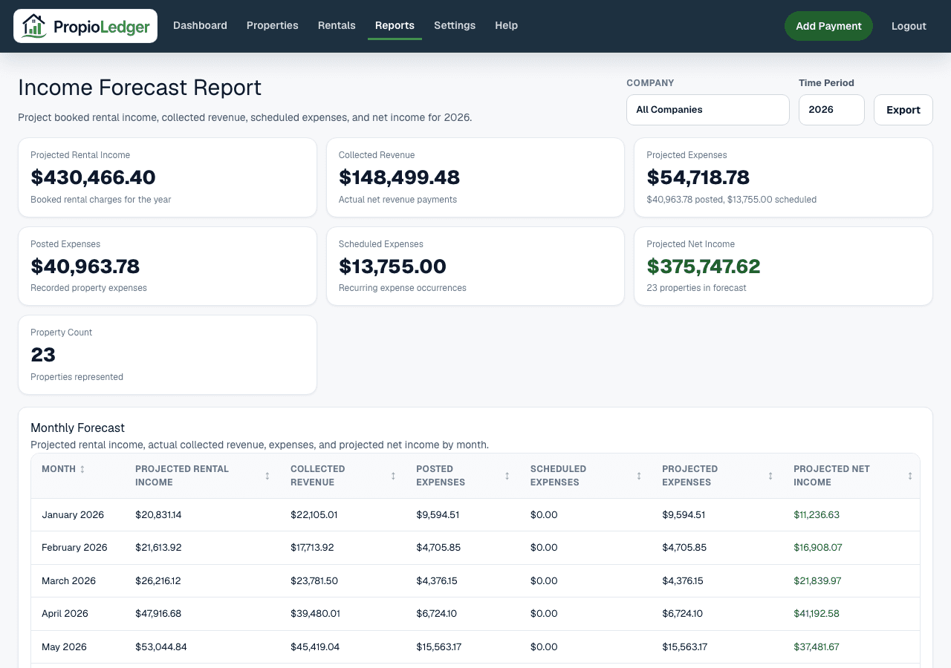Select the May 2026 row label
Viewport: 951px width, 668px height.
pos(64,647)
